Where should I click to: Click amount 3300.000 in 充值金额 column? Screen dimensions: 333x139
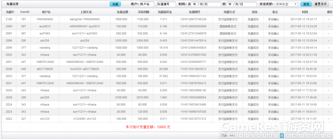(121, 41)
